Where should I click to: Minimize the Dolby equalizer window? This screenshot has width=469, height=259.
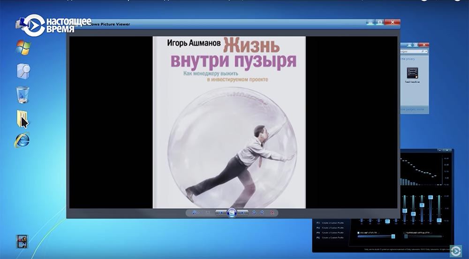439,150
